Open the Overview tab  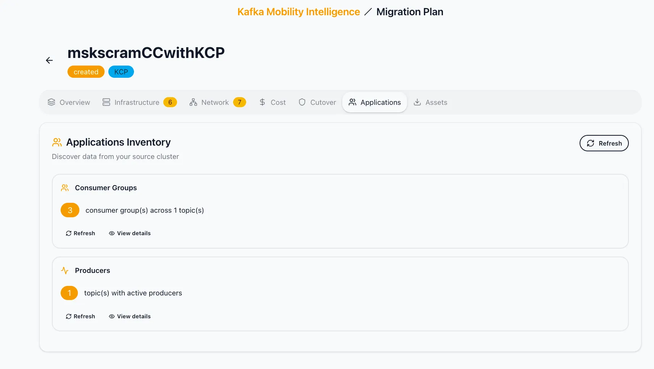coord(69,102)
